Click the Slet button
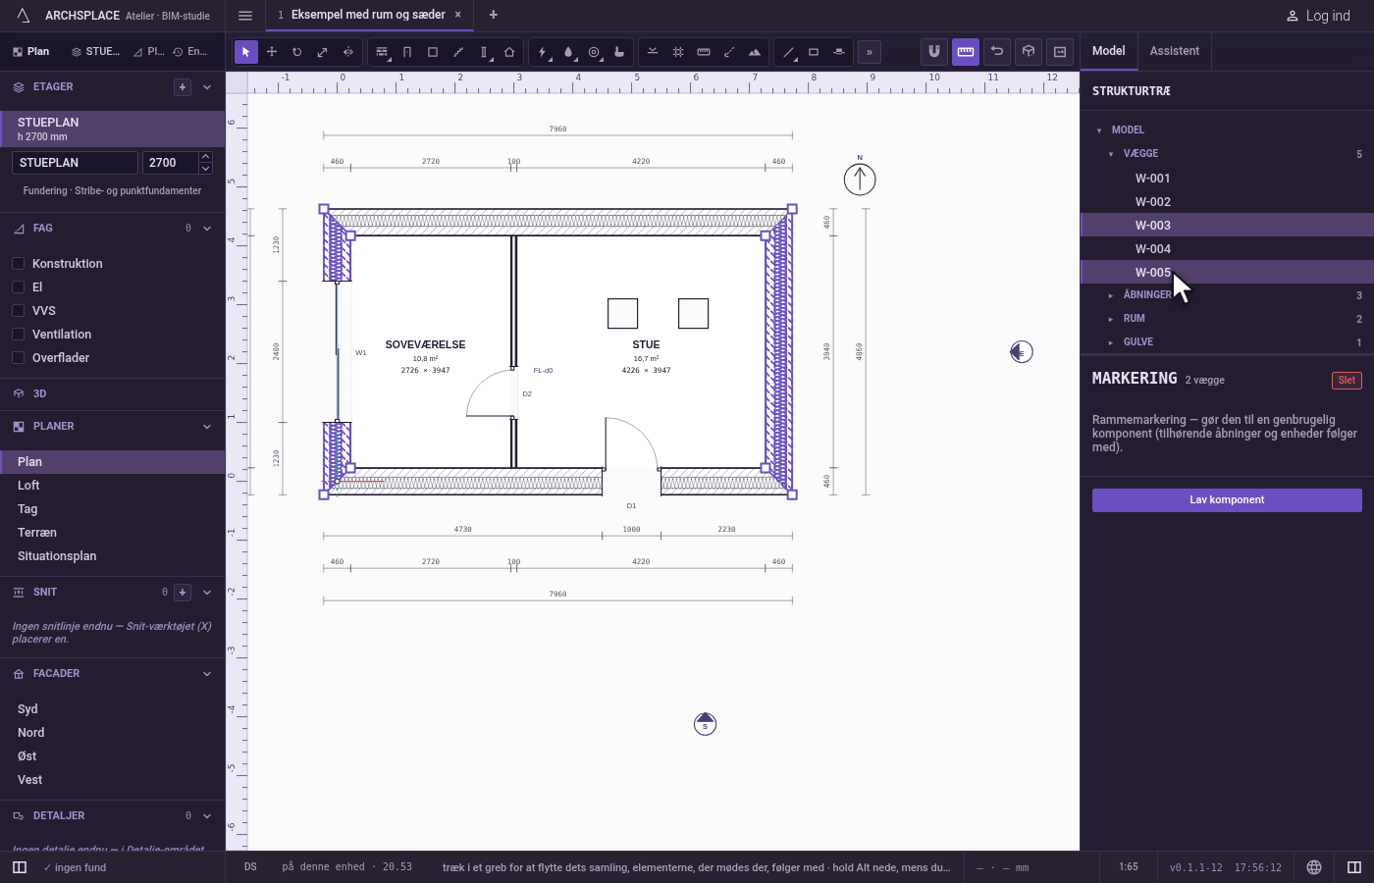The width and height of the screenshot is (1374, 883). (x=1347, y=381)
